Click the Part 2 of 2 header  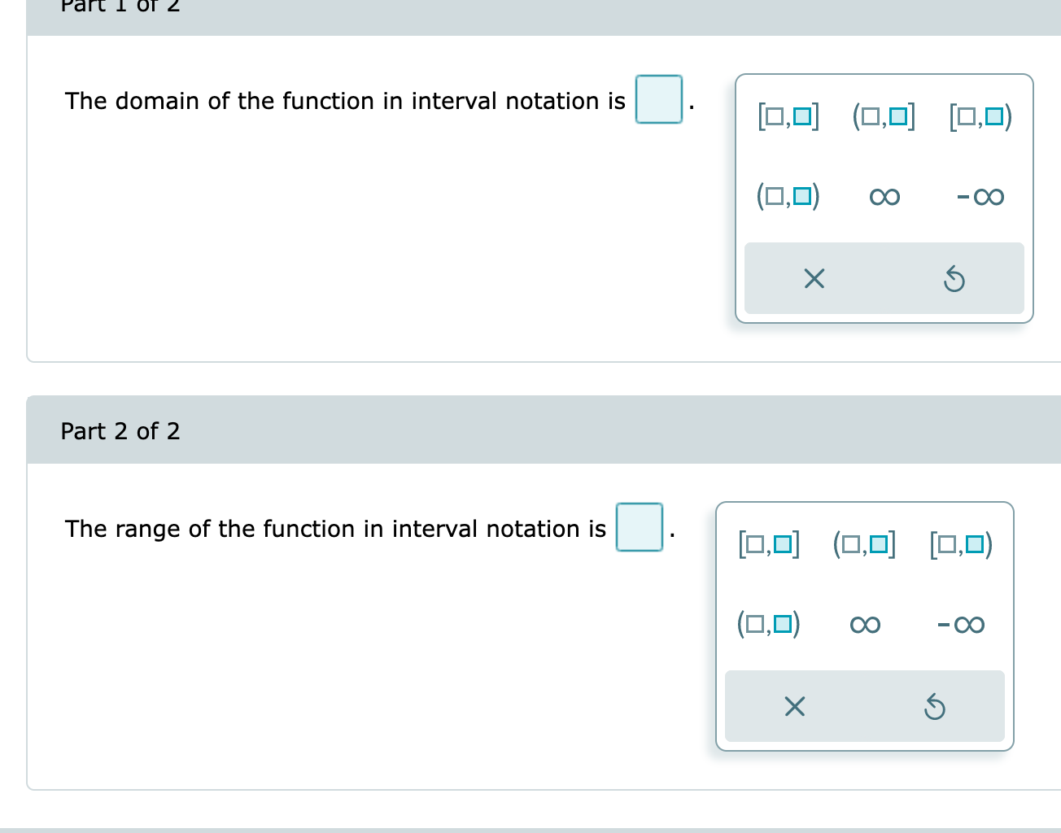pos(120,430)
